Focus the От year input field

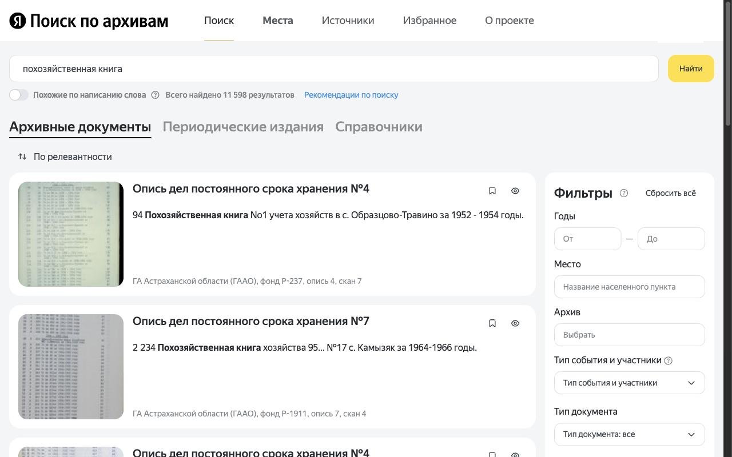(587, 239)
